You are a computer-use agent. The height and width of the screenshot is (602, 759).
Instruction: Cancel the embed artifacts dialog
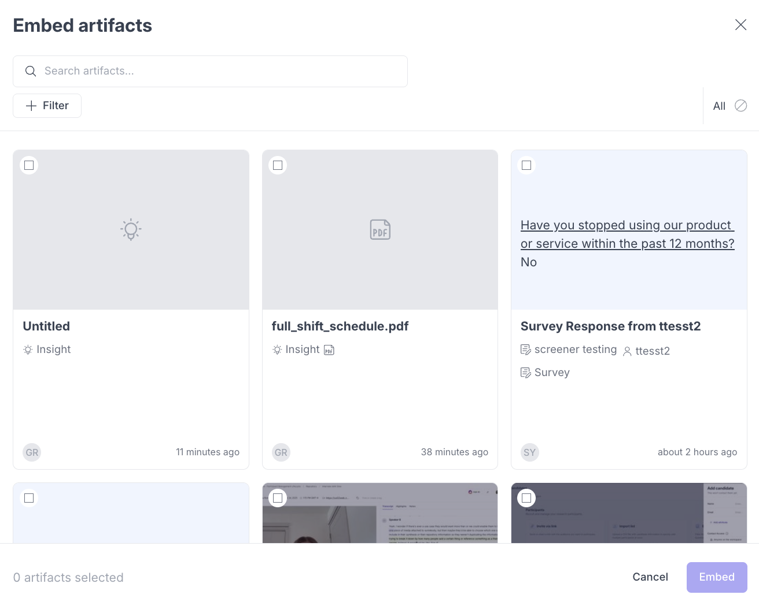650,577
